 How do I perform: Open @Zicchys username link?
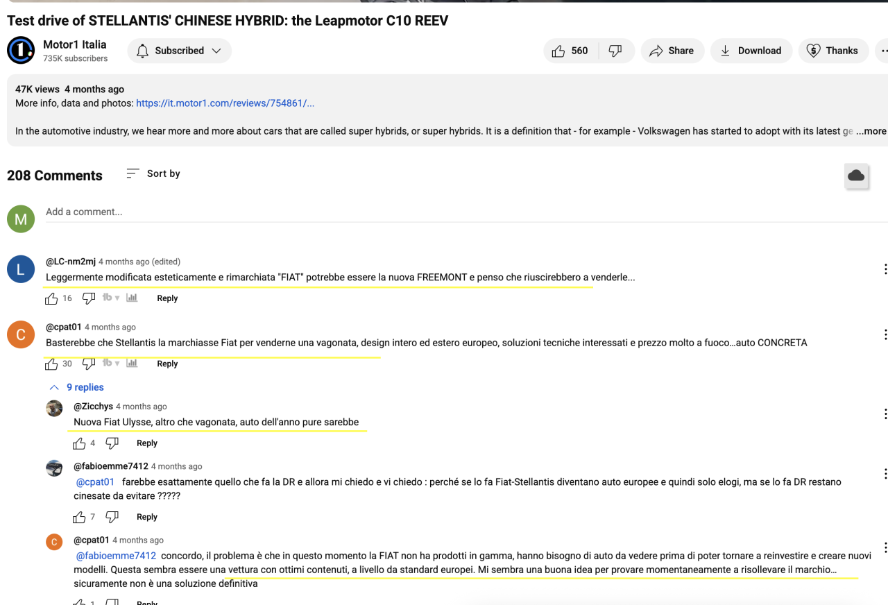(x=93, y=407)
